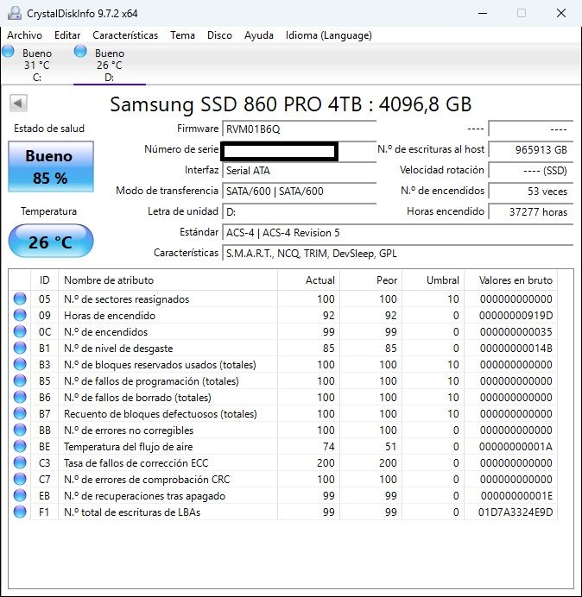Click the Modo de transferencia SATA/600 field

pos(299,192)
